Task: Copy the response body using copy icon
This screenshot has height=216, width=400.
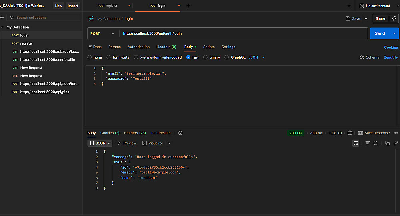Action: [x=387, y=143]
